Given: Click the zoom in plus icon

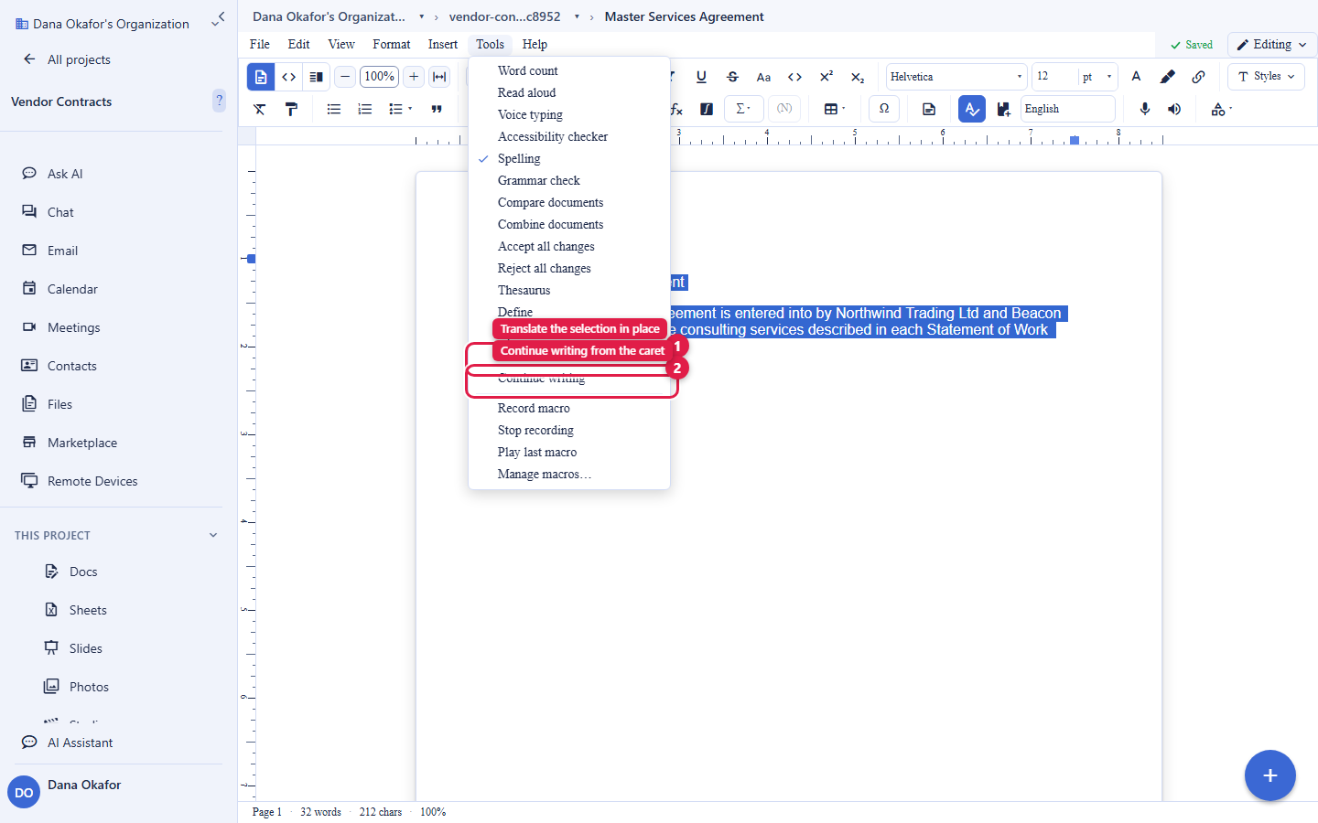Looking at the screenshot, I should tap(414, 77).
